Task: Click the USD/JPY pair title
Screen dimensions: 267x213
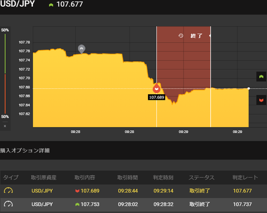Action: (x=17, y=4)
